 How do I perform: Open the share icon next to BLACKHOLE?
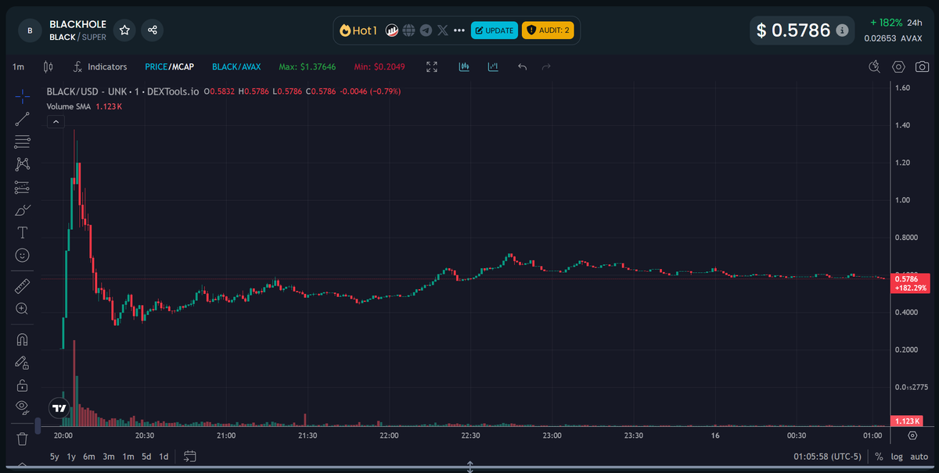pos(153,30)
